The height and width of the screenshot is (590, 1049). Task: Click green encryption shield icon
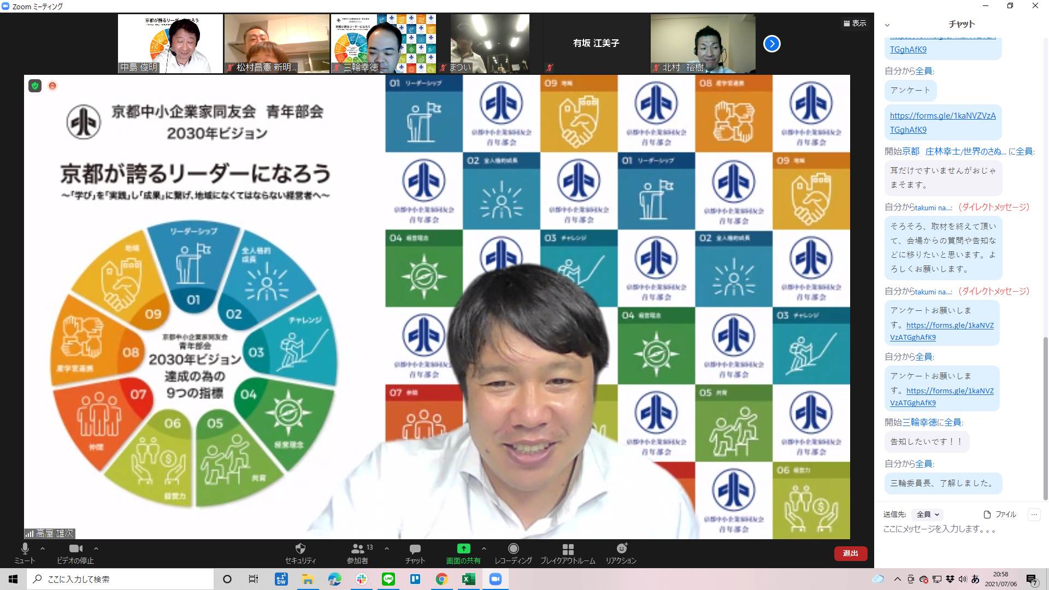pos(35,86)
